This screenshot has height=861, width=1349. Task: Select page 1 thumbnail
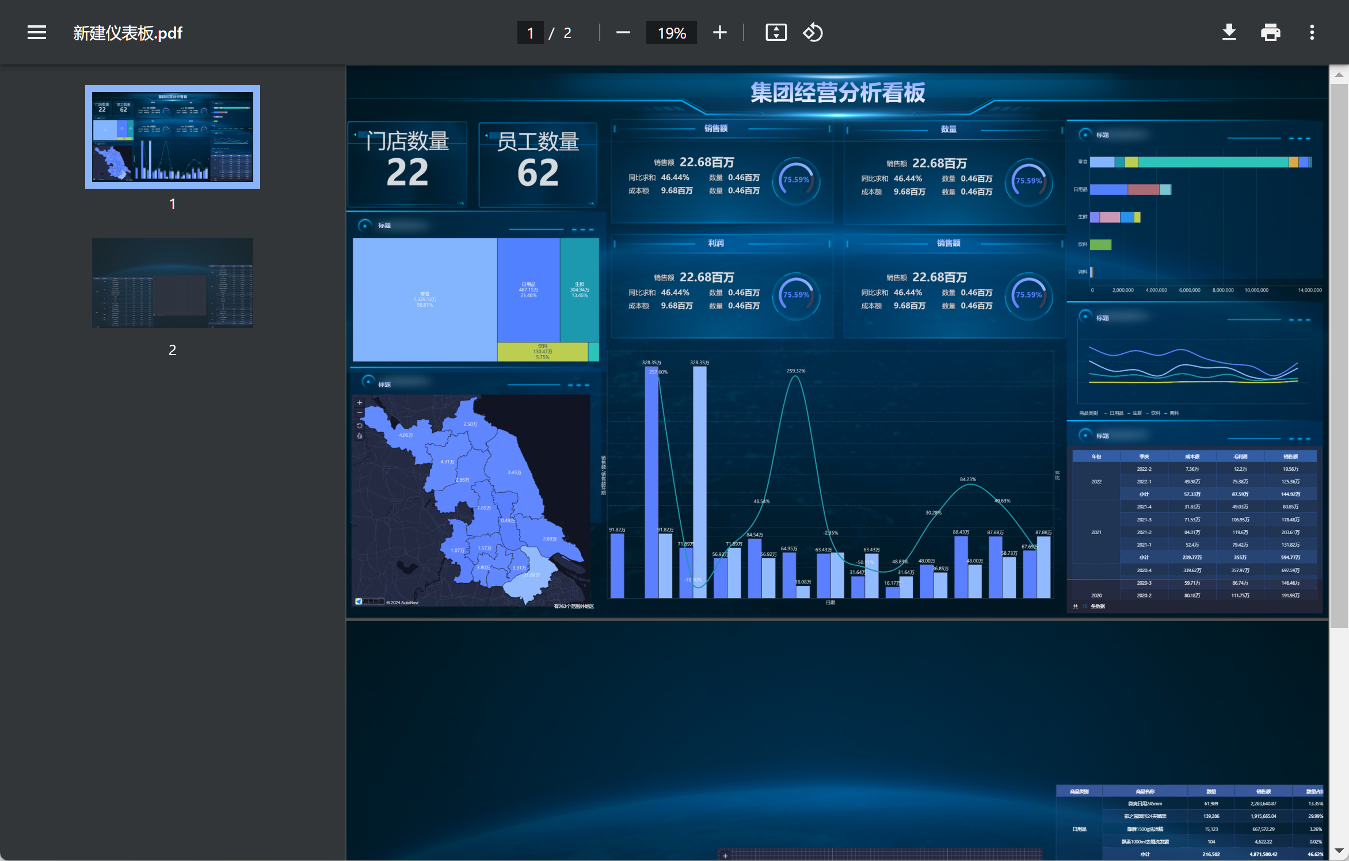pos(172,137)
